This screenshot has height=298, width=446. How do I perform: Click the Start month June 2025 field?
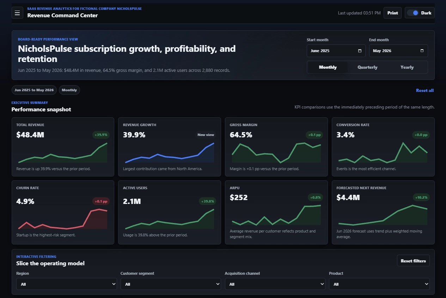pyautogui.click(x=336, y=51)
